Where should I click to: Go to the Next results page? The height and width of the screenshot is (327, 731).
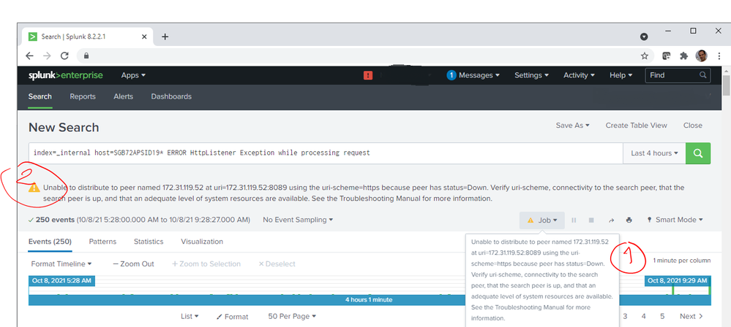(691, 316)
